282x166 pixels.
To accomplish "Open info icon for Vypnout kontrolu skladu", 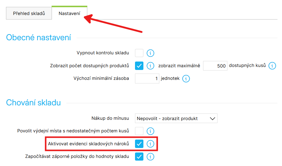I will (150, 53).
